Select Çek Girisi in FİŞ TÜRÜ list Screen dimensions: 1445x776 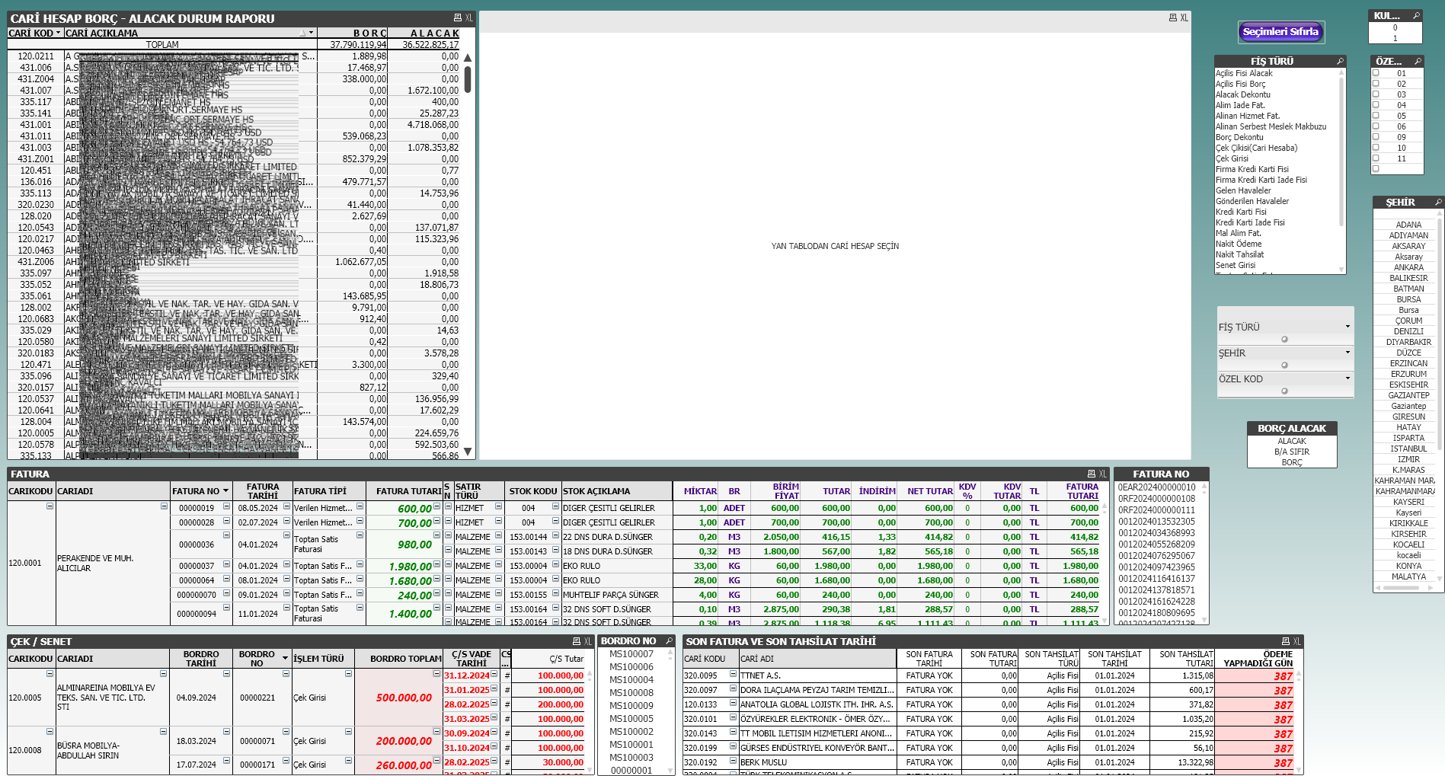tap(1232, 158)
